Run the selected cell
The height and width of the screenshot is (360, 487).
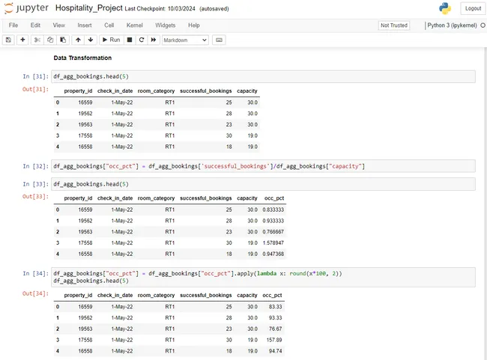tap(111, 40)
